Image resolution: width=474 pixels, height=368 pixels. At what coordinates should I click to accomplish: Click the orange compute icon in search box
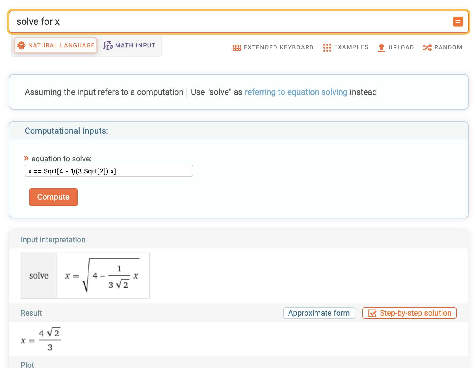coord(458,22)
